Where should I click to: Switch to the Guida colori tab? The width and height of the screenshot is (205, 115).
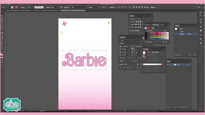coord(155,25)
